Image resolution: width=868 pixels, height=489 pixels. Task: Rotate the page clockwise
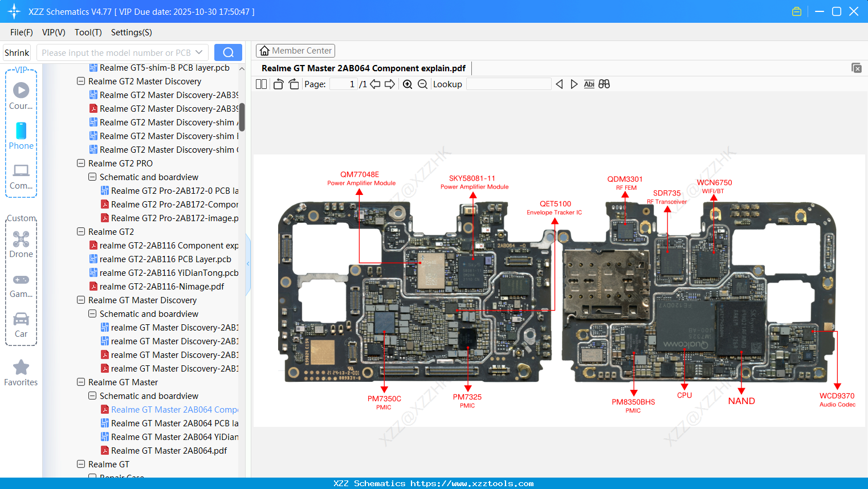pos(294,84)
